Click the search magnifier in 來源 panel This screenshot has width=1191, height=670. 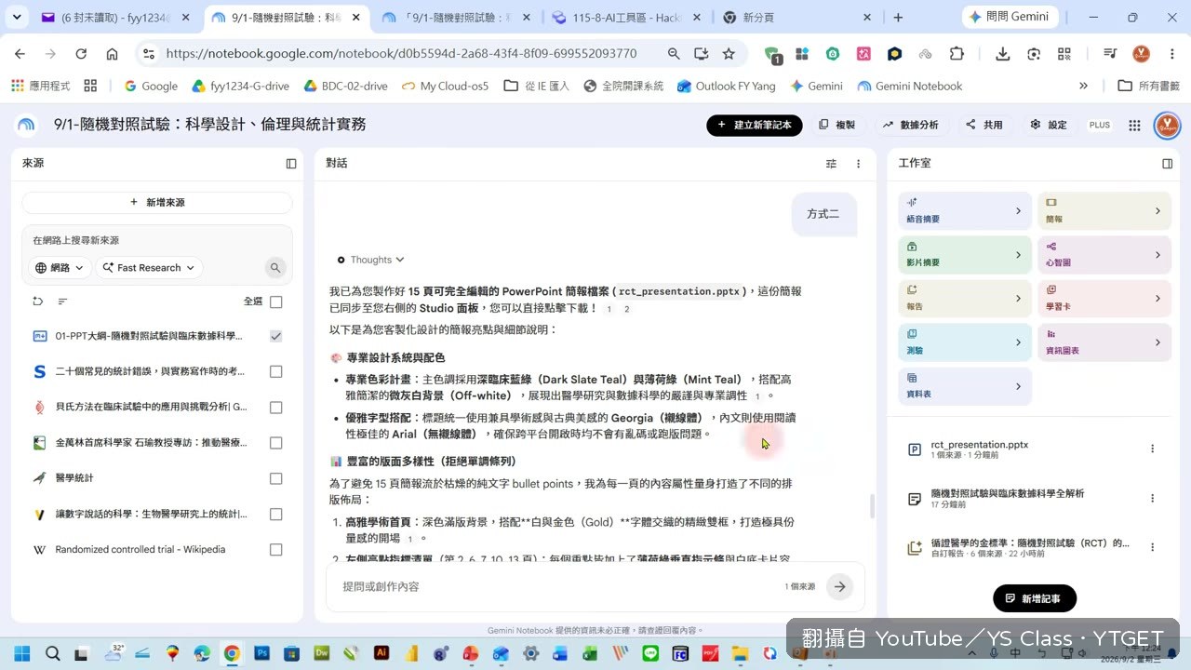(275, 268)
